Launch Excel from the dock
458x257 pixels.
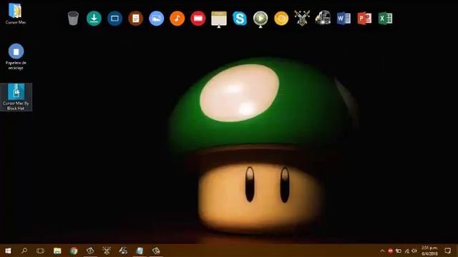pyautogui.click(x=385, y=19)
